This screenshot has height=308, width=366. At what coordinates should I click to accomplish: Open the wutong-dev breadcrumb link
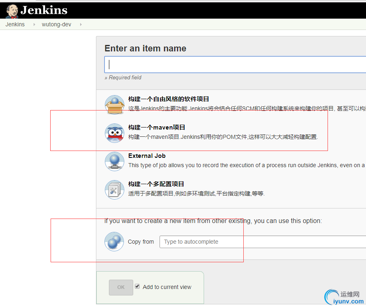[56, 24]
